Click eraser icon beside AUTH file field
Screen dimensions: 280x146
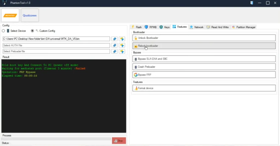pyautogui.click(x=115, y=45)
